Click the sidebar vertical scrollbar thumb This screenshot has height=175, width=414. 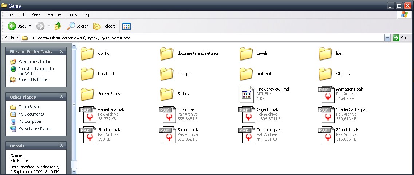(74, 105)
